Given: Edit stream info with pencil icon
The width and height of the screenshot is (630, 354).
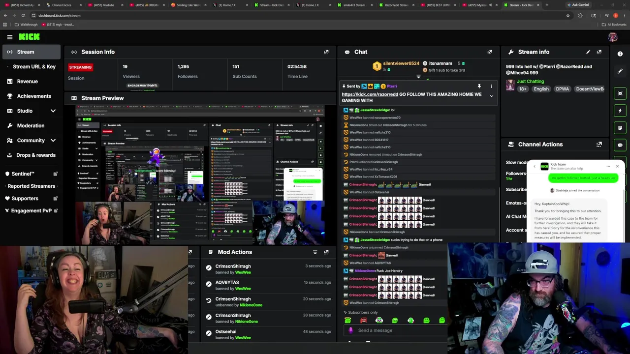Looking at the screenshot, I should 588,52.
